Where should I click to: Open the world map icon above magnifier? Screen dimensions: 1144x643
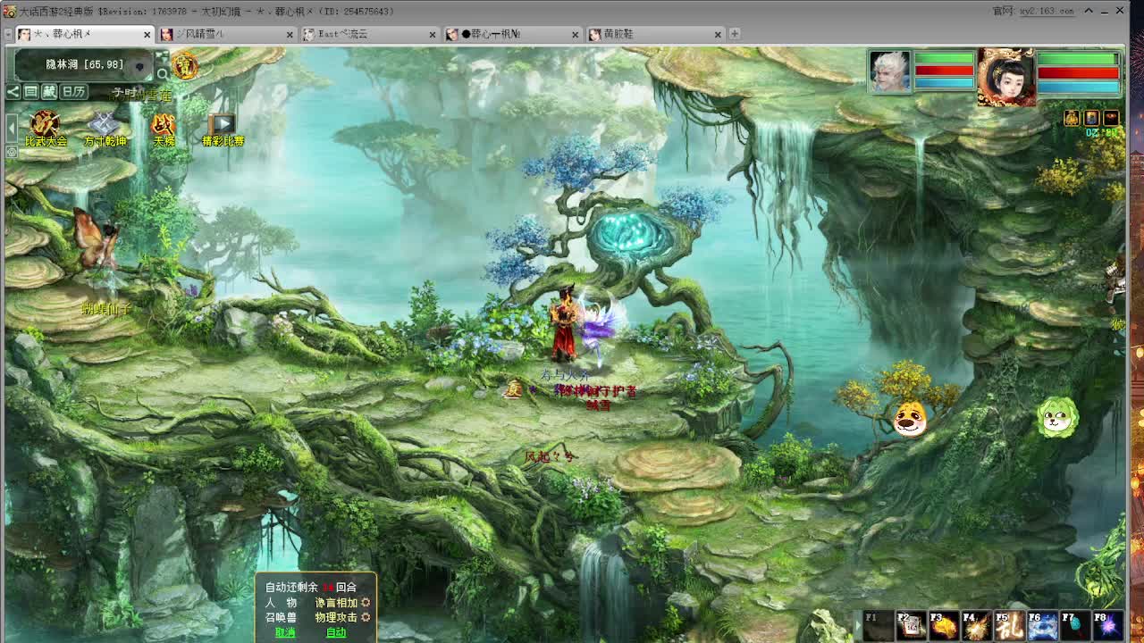162,56
